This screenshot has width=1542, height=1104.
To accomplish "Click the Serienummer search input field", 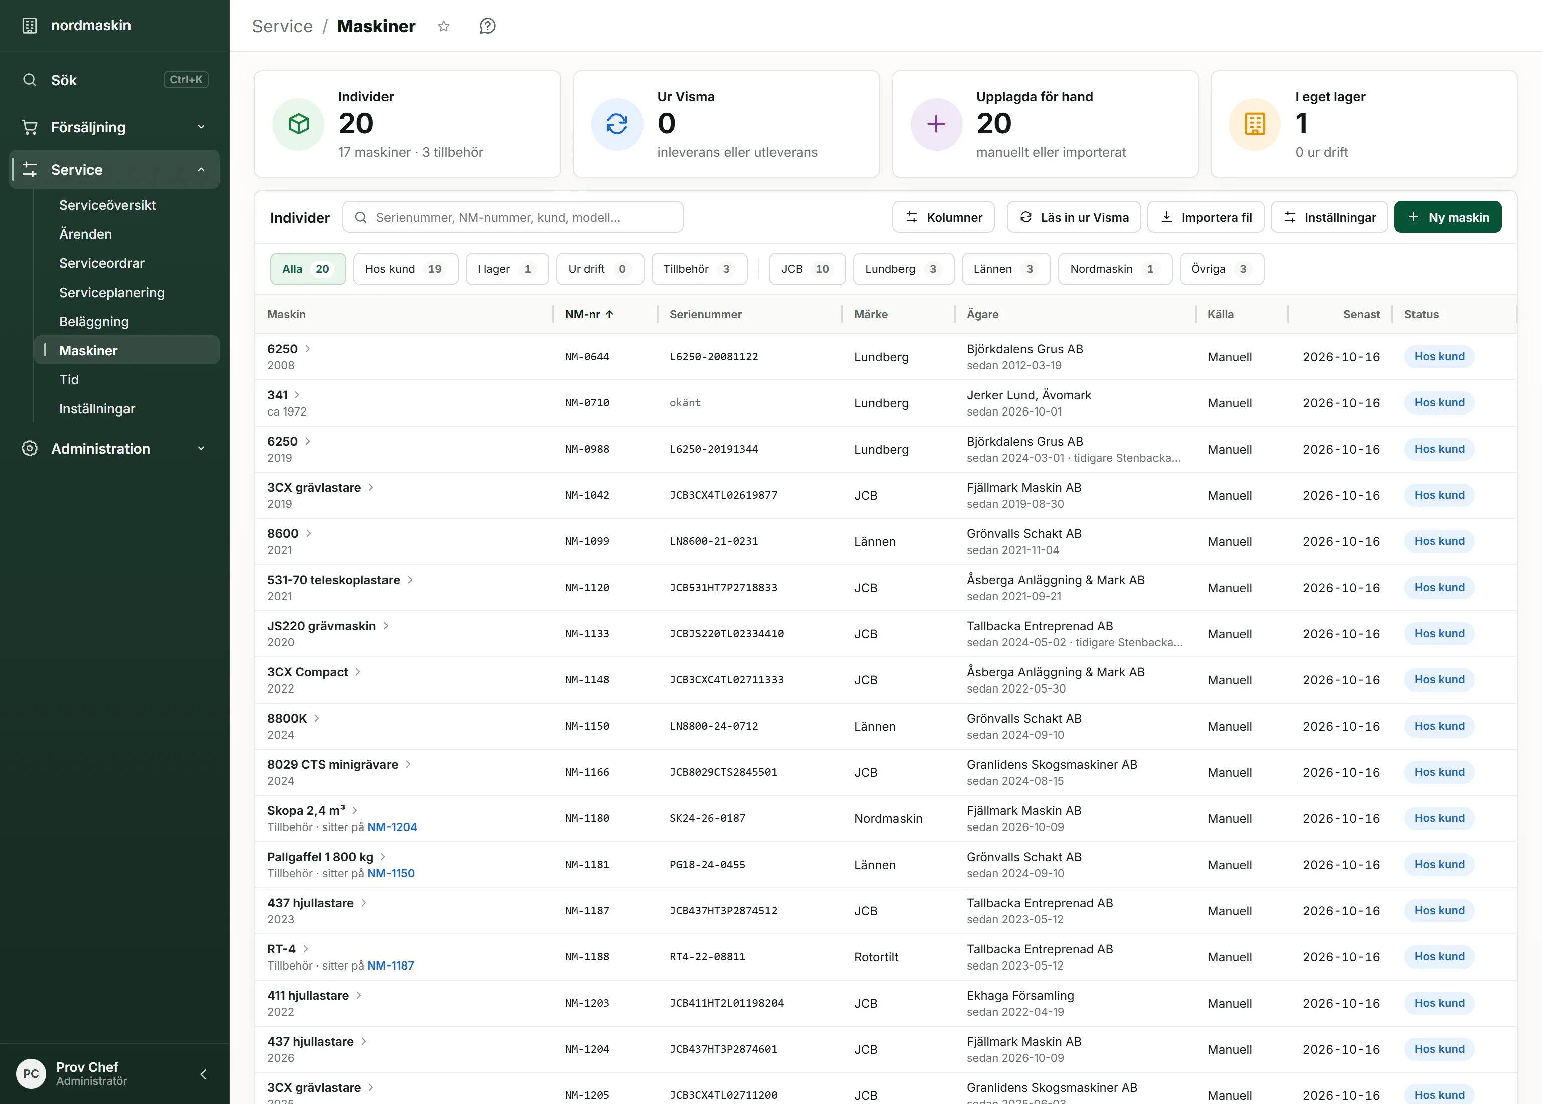I will click(512, 217).
